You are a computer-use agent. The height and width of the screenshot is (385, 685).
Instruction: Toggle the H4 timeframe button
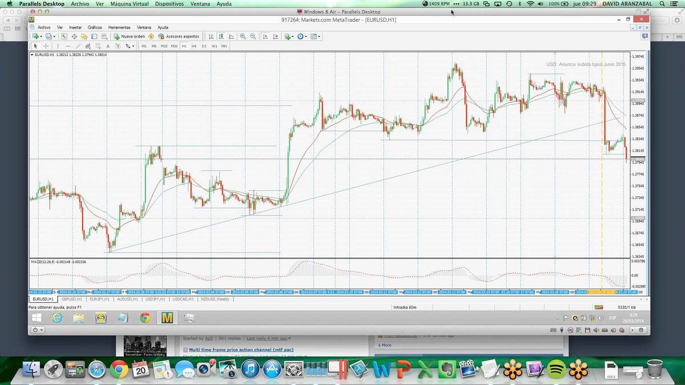[x=194, y=46]
